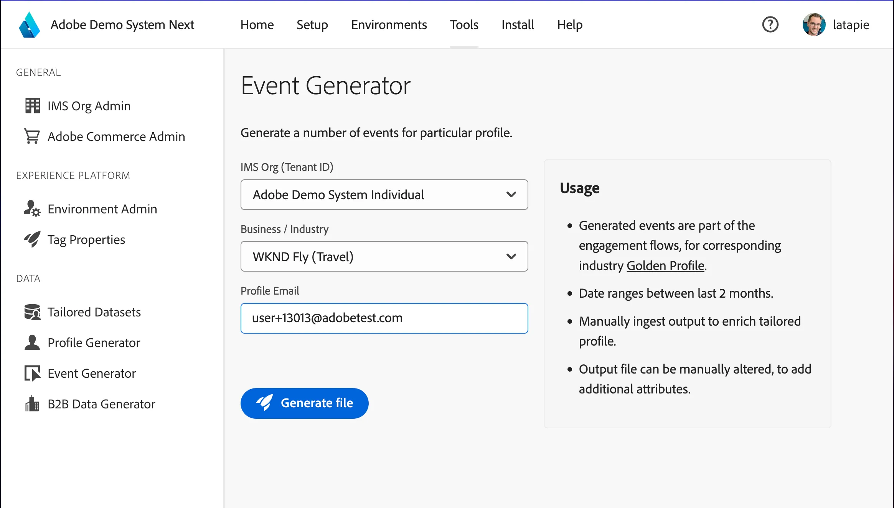Image resolution: width=894 pixels, height=508 pixels.
Task: Open the Help menu item
Action: point(570,25)
